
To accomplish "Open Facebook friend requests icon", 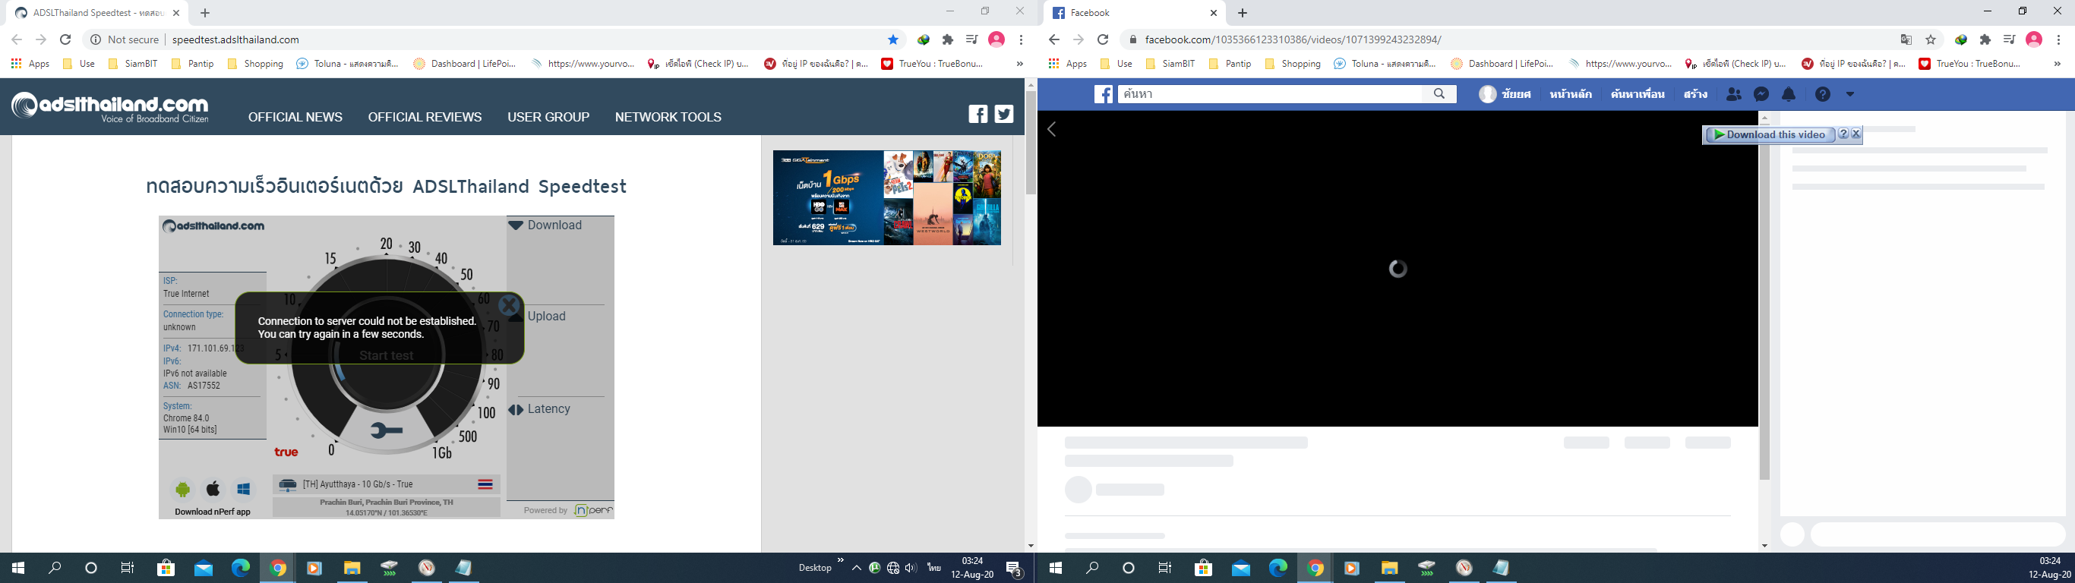I will click(1733, 94).
